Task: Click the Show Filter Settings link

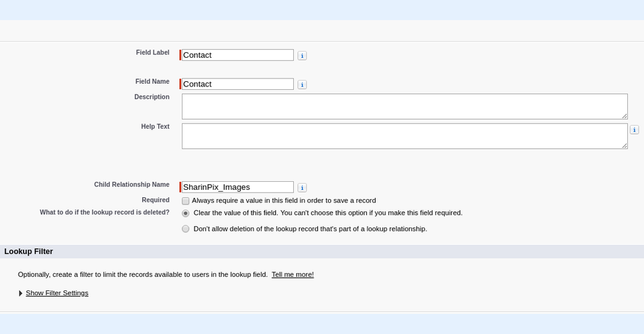Action: pos(57,293)
